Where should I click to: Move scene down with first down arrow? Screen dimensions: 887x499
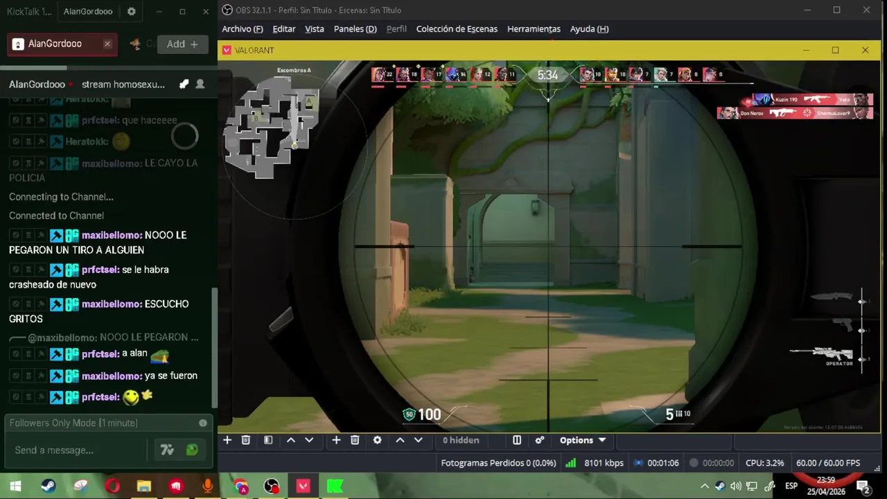[x=309, y=440]
